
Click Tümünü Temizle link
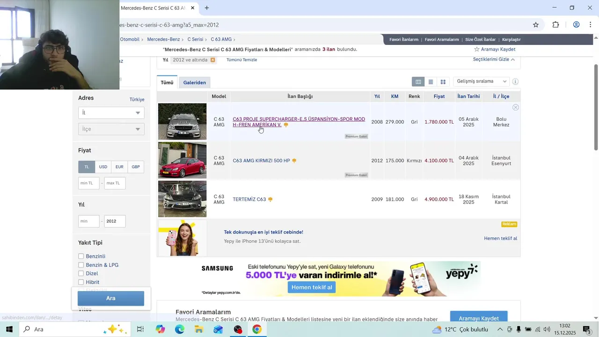click(241, 60)
